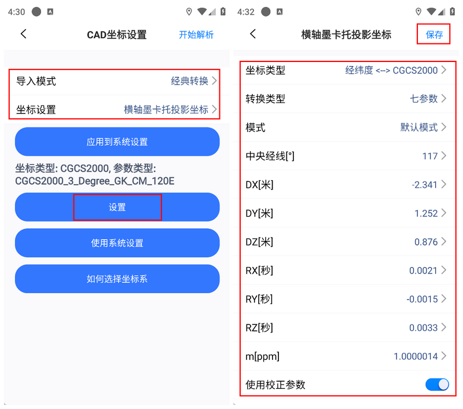Viewport: 463px width, 409px height.
Task: Edit the DX[米] value -2.341
Action: click(346, 185)
